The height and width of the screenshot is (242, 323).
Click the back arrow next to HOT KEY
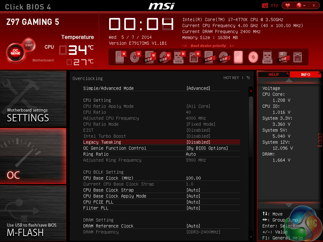pyautogui.click(x=248, y=78)
